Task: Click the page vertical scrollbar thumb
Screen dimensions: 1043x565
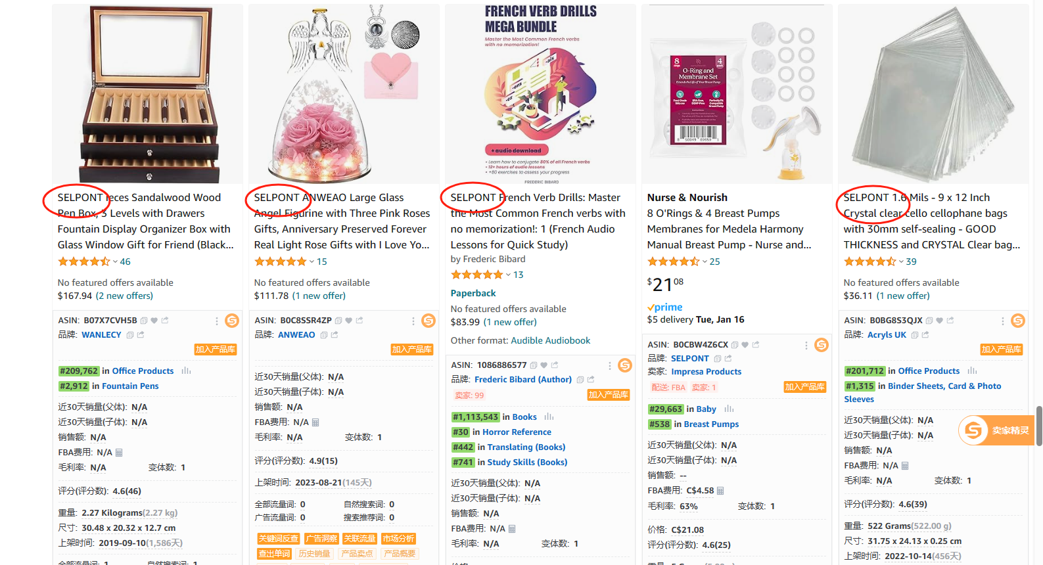Action: (x=1039, y=426)
